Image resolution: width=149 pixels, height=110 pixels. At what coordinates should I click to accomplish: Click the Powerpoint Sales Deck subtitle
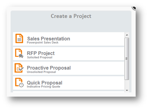(43, 43)
